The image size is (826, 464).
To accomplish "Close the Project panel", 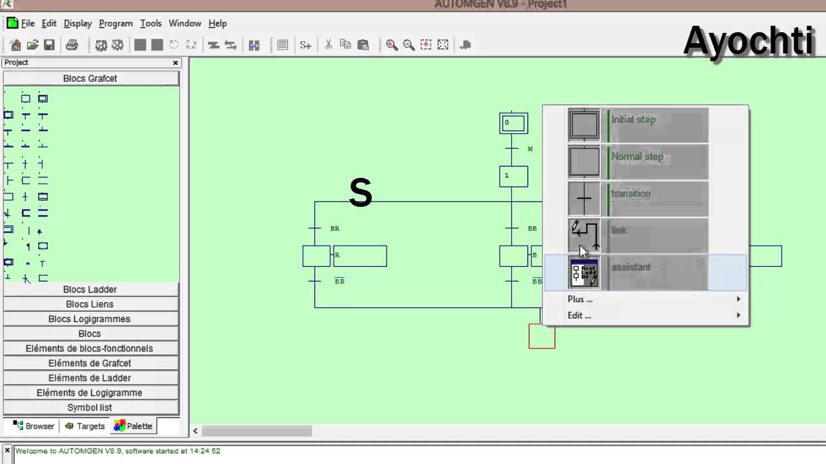I will coord(176,63).
